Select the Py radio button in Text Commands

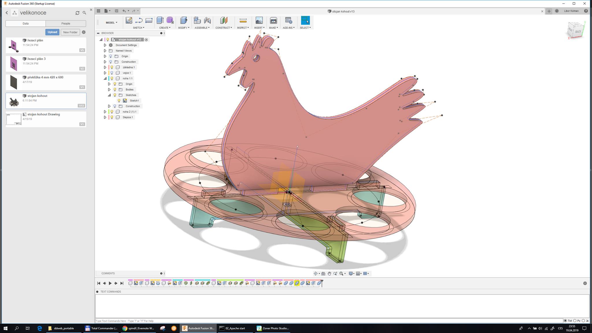[x=575, y=321]
